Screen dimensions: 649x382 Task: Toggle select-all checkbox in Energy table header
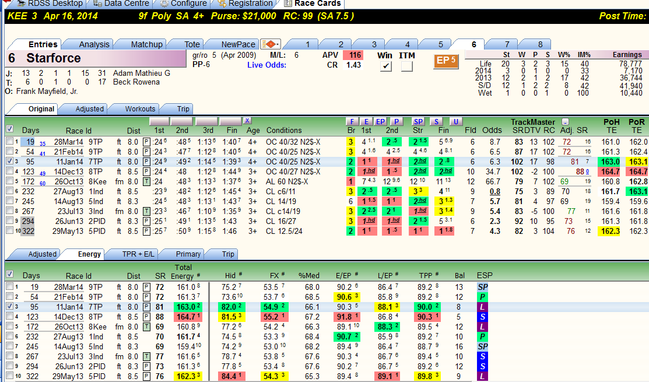(x=9, y=274)
